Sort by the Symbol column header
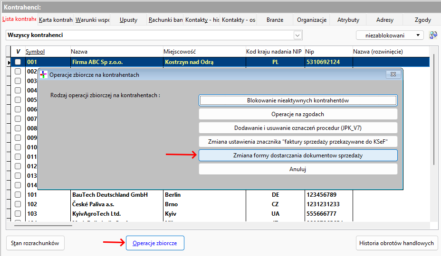 pos(35,51)
